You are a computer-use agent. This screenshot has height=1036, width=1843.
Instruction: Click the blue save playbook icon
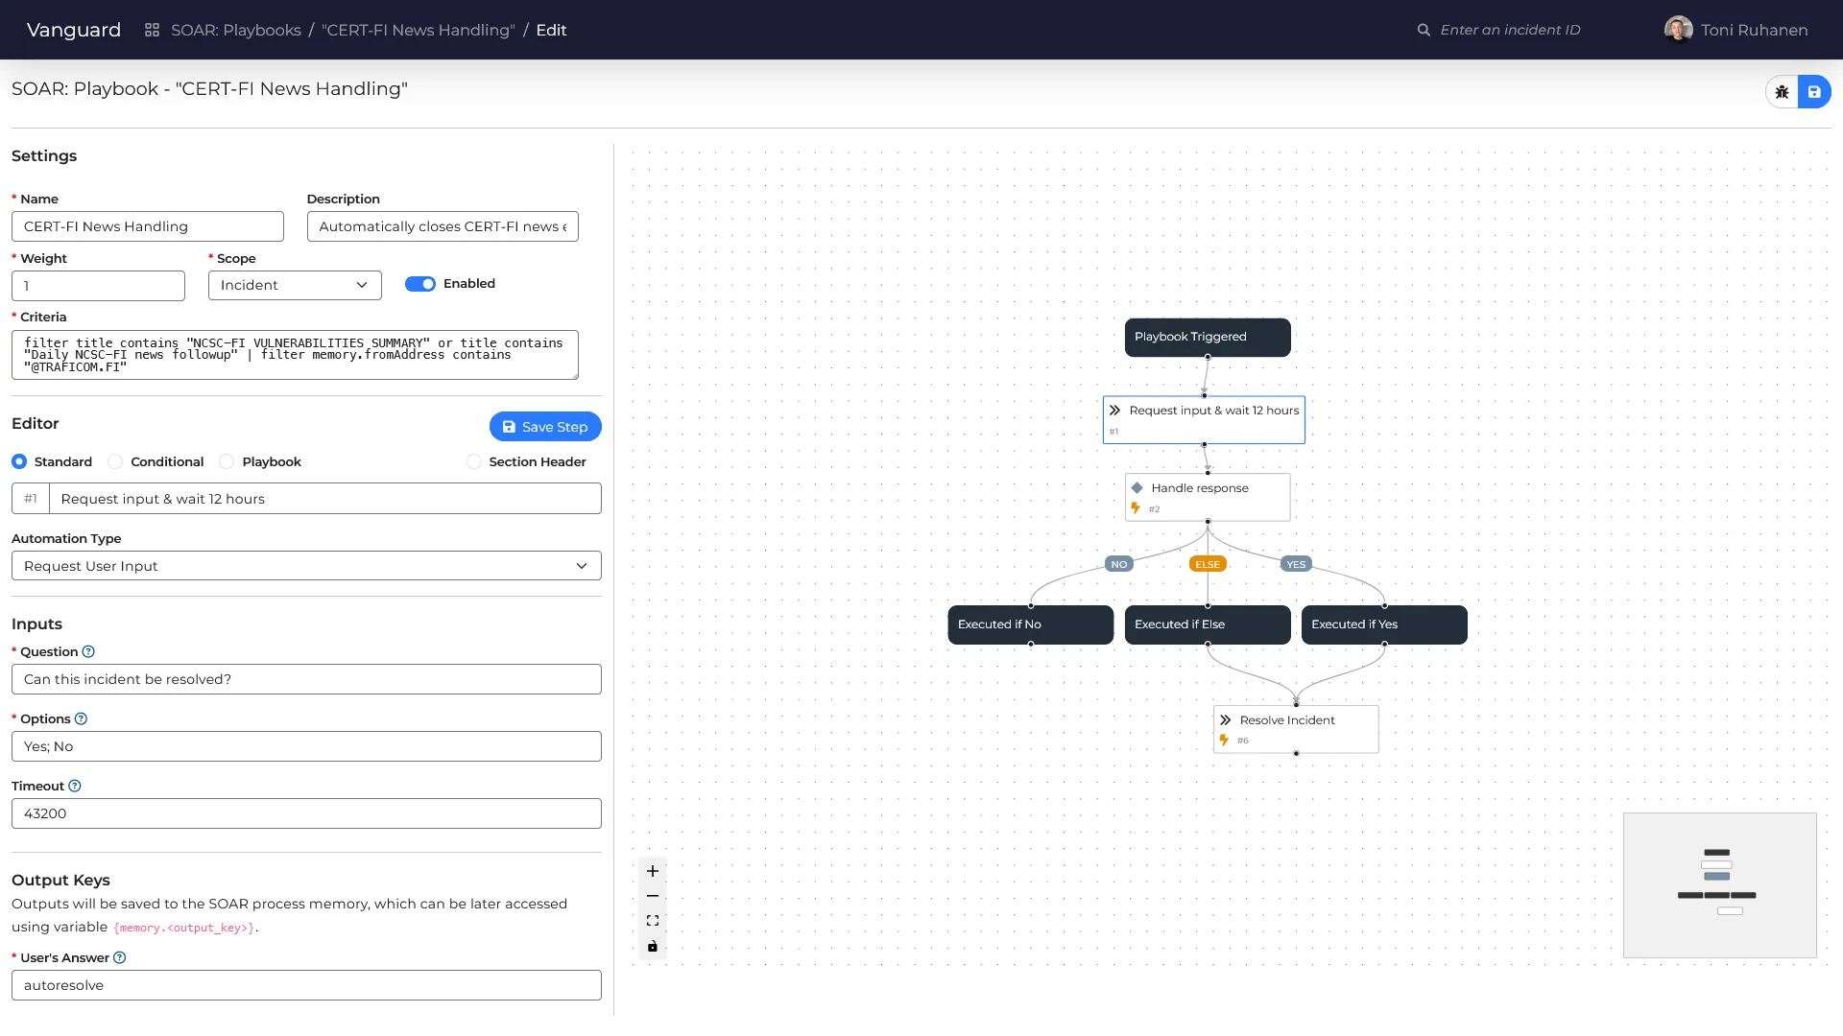tap(1816, 91)
